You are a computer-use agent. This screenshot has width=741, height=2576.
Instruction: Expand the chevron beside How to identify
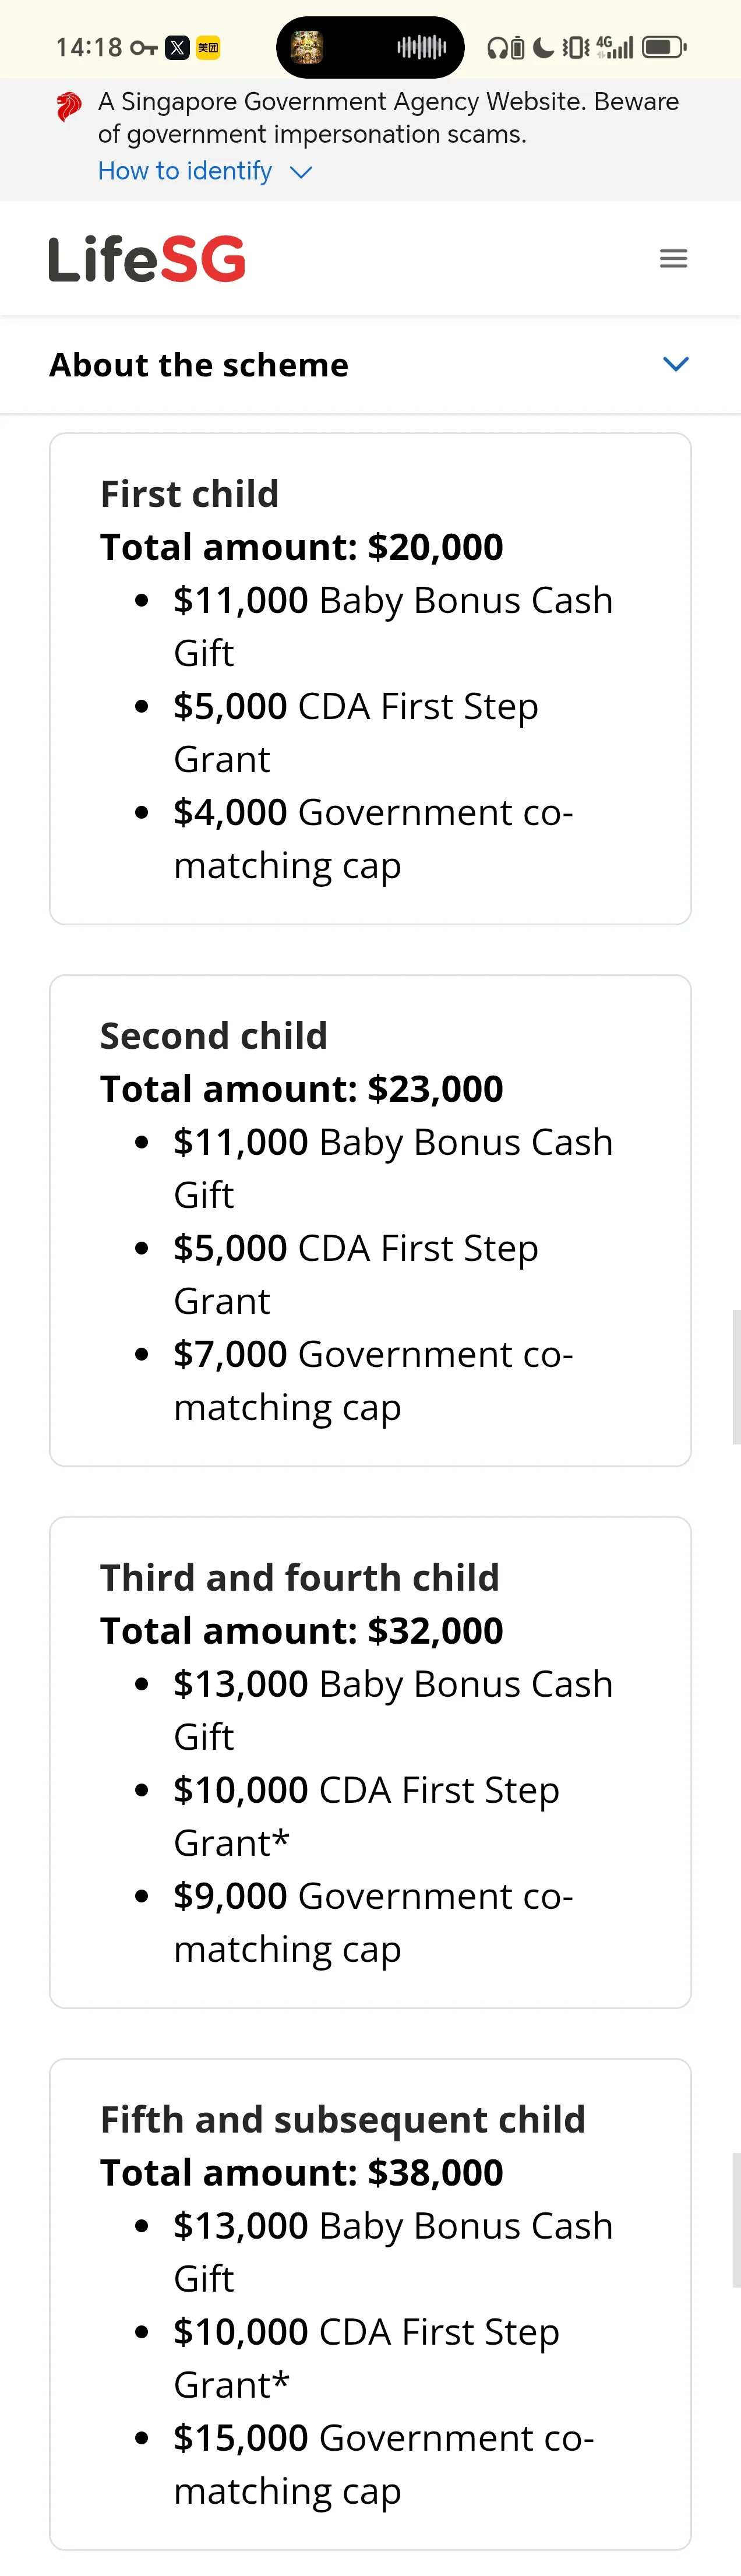[x=300, y=172]
